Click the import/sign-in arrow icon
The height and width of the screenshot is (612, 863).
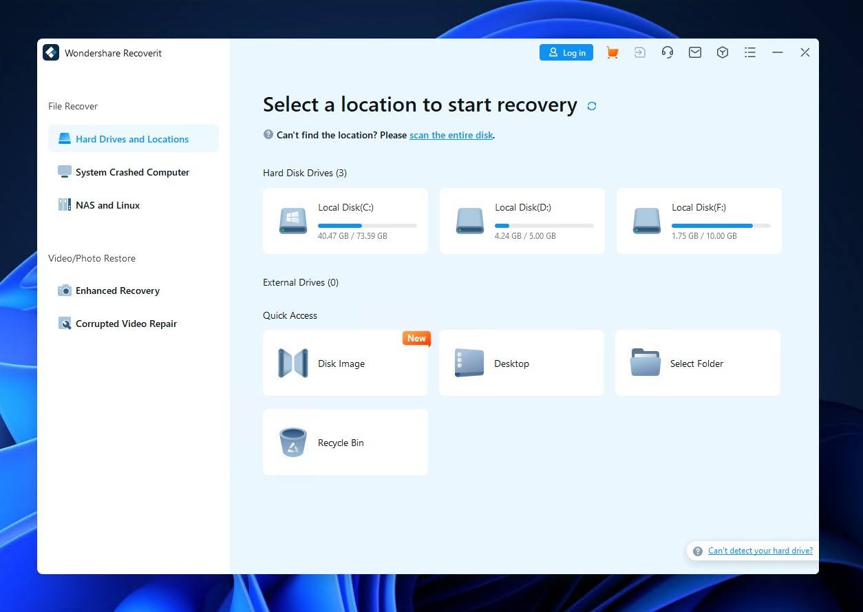(x=640, y=52)
